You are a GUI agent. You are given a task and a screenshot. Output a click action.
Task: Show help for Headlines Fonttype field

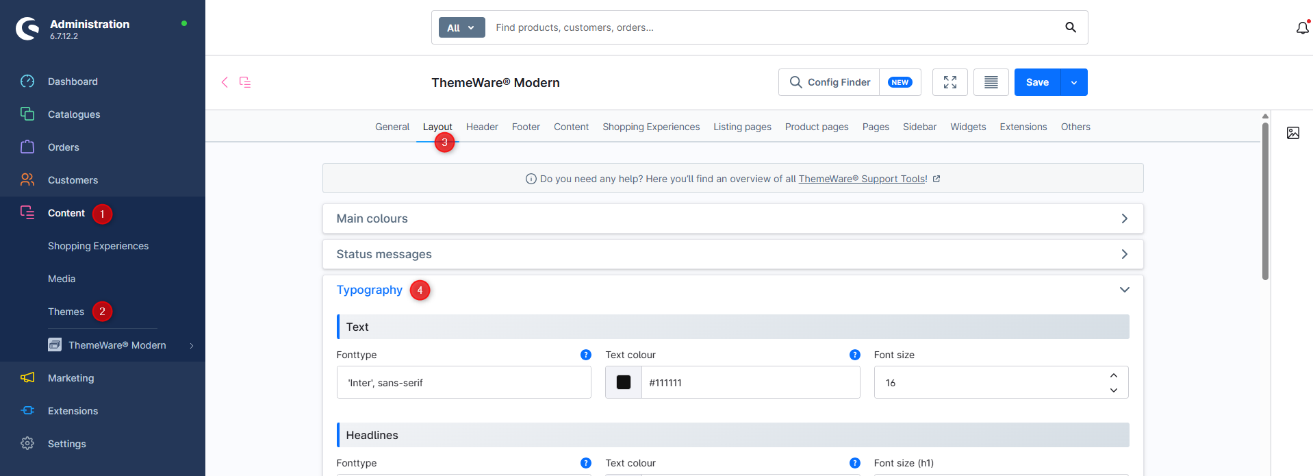(586, 463)
